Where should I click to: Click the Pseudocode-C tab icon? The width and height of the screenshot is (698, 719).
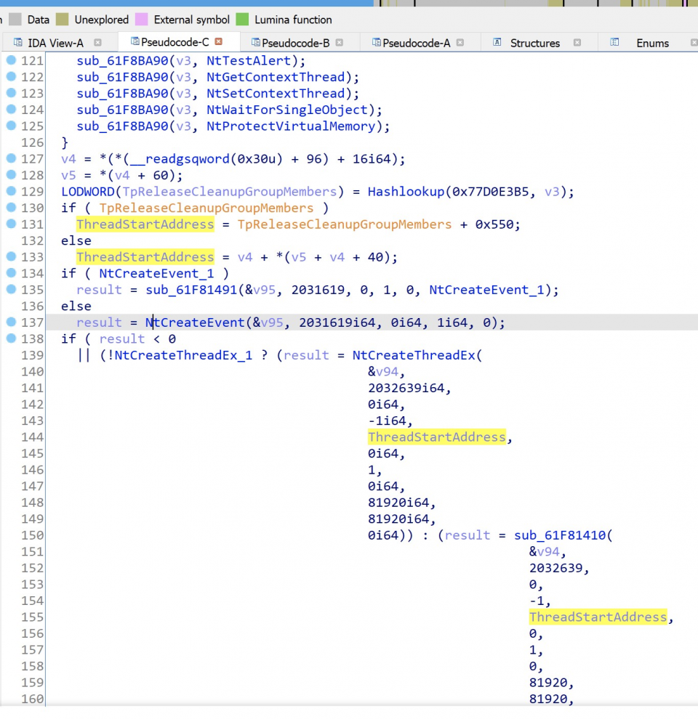click(135, 41)
